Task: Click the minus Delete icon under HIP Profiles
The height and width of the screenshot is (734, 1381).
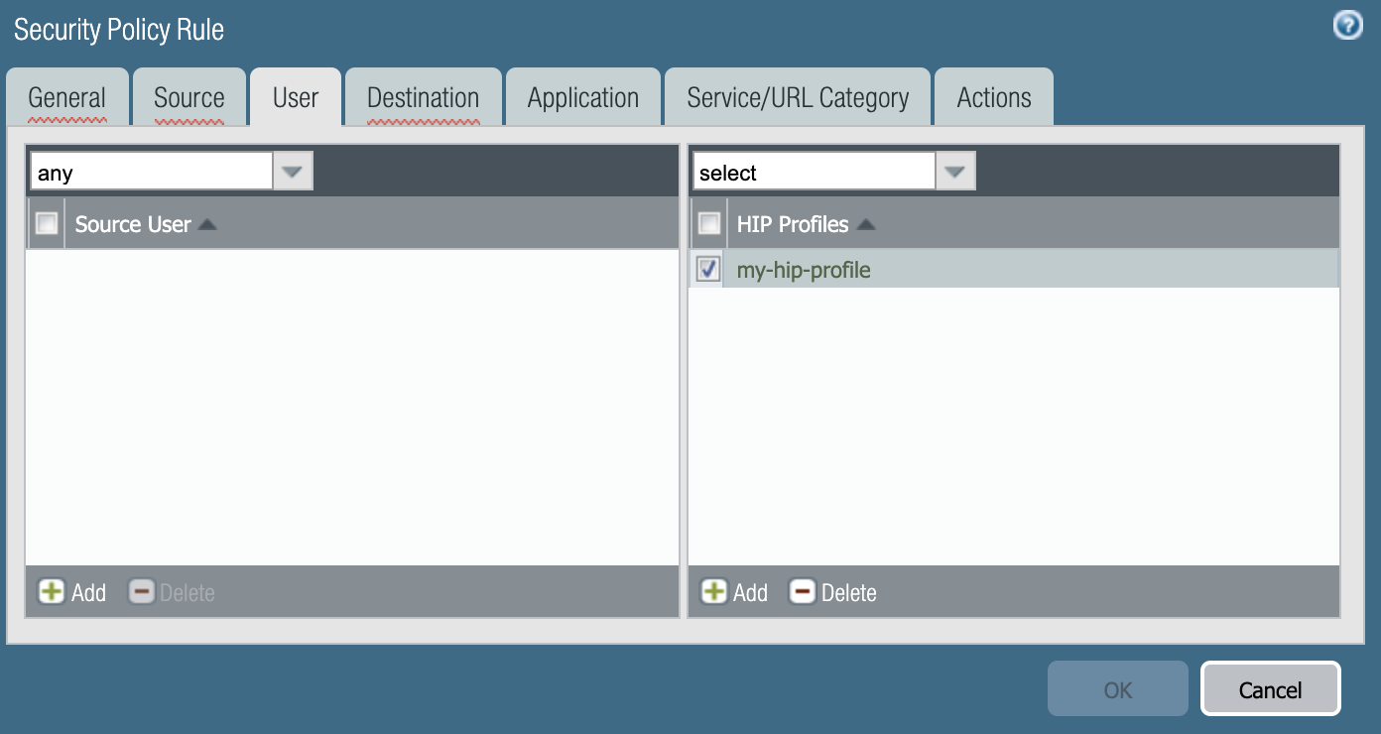Action: (802, 592)
